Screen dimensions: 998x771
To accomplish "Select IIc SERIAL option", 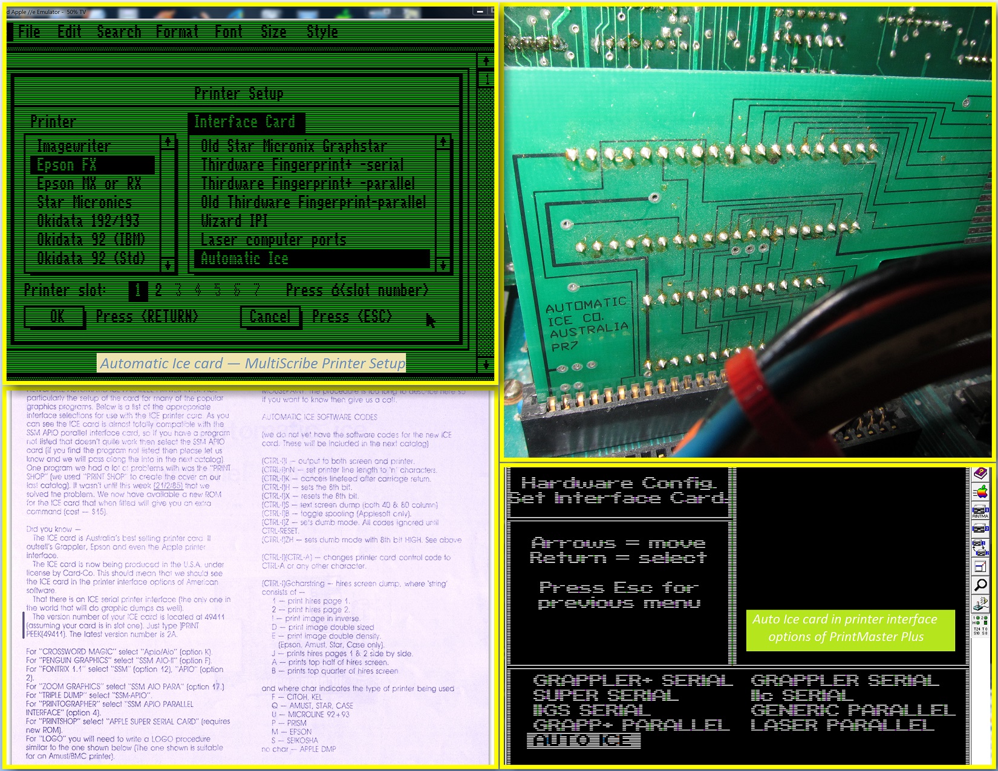I will [x=802, y=695].
